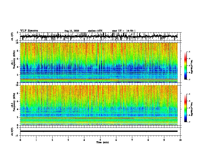
Task: Click the ch.1 voltage waveform trace
Action: pyautogui.click(x=99, y=36)
